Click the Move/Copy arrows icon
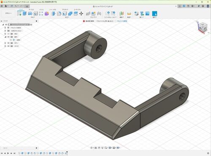 (x=81, y=13)
